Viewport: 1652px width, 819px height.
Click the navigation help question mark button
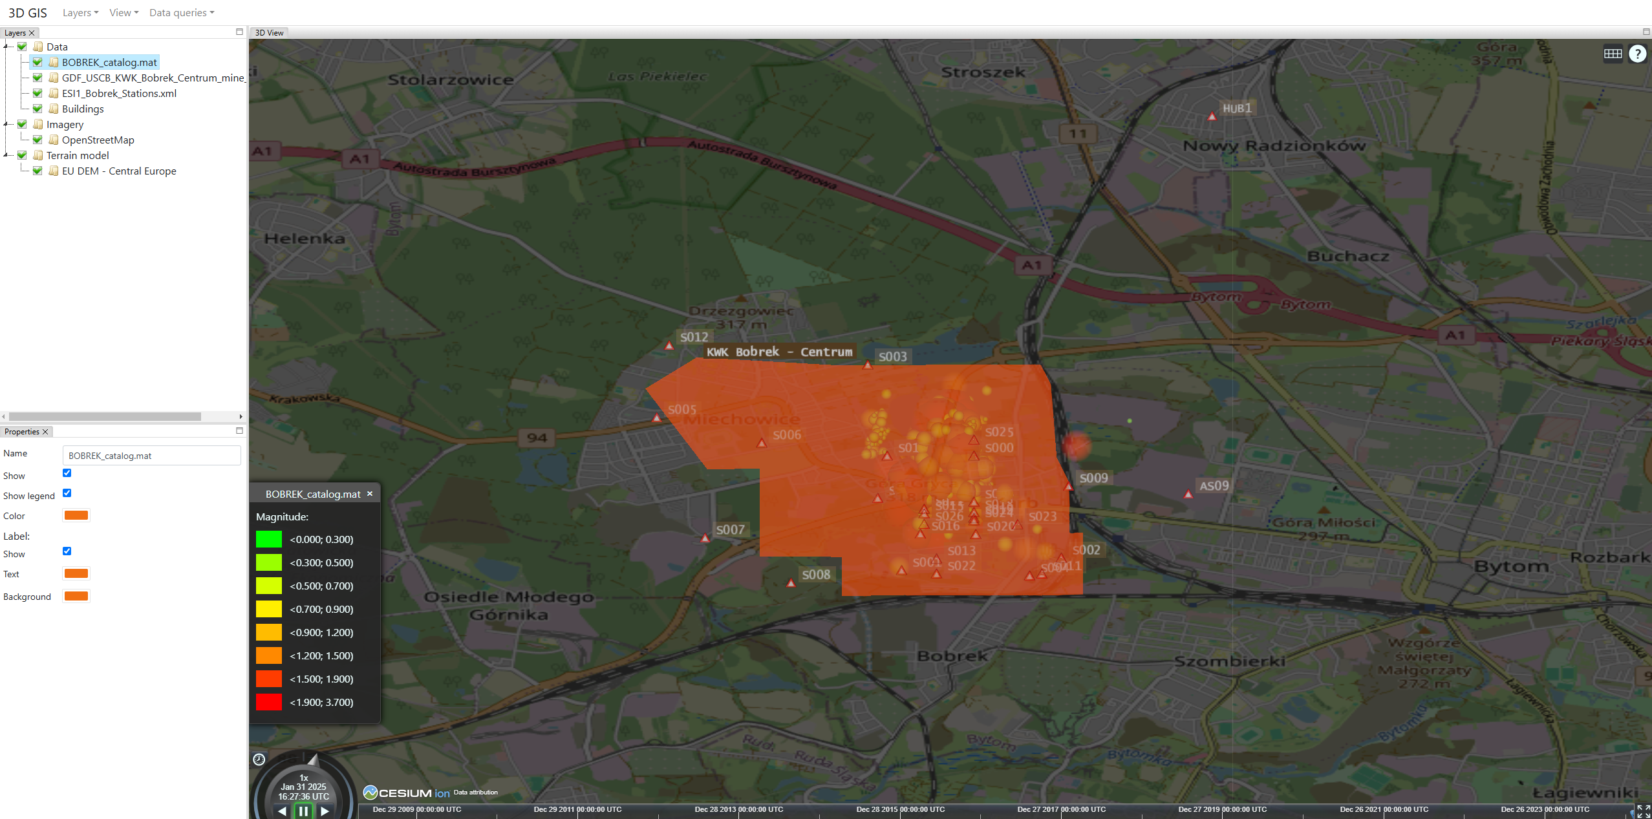point(1637,54)
